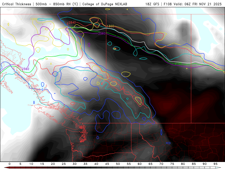Screen dimensions: 225x169
Task: Click the colorbar tick label "0" at the scale start
Action: [x=10, y=164]
